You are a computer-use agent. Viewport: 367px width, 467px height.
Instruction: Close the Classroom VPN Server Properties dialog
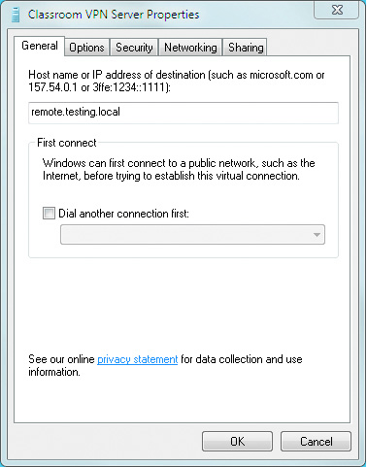point(337,11)
